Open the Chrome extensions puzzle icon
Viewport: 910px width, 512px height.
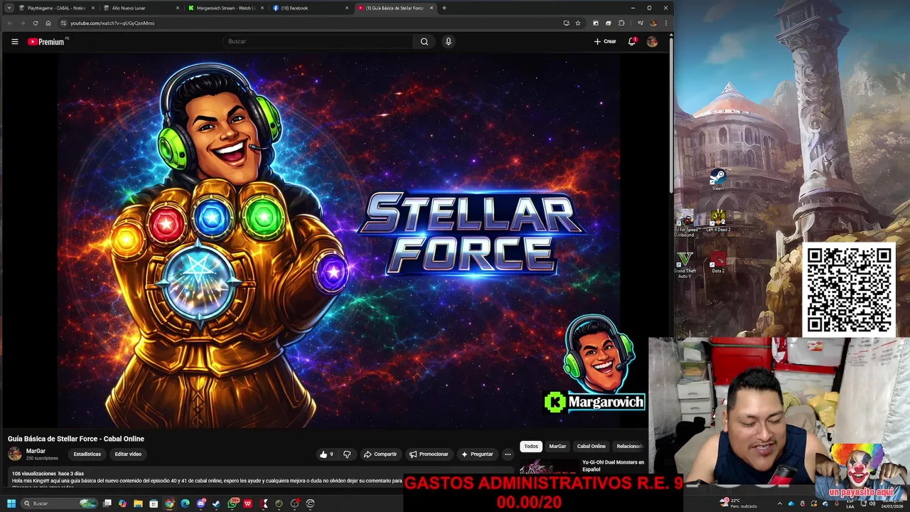[621, 23]
